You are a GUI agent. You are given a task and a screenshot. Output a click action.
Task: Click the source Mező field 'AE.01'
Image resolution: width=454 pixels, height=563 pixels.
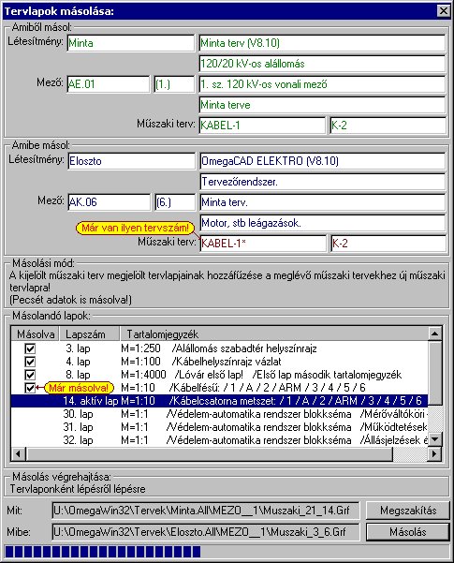coord(108,84)
